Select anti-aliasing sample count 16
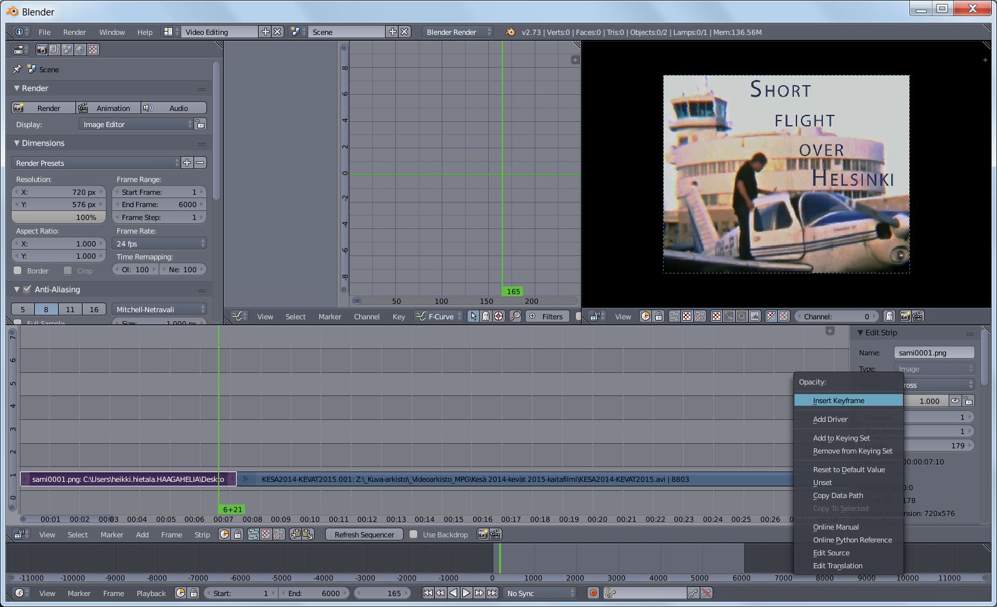The height and width of the screenshot is (607, 997). point(94,309)
